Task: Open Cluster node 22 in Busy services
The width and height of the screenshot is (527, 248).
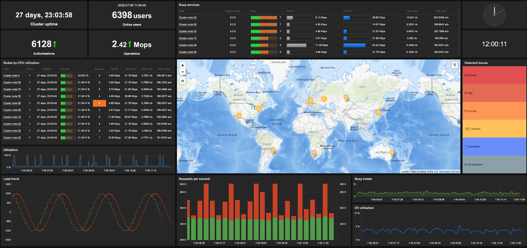Action: pos(188,31)
